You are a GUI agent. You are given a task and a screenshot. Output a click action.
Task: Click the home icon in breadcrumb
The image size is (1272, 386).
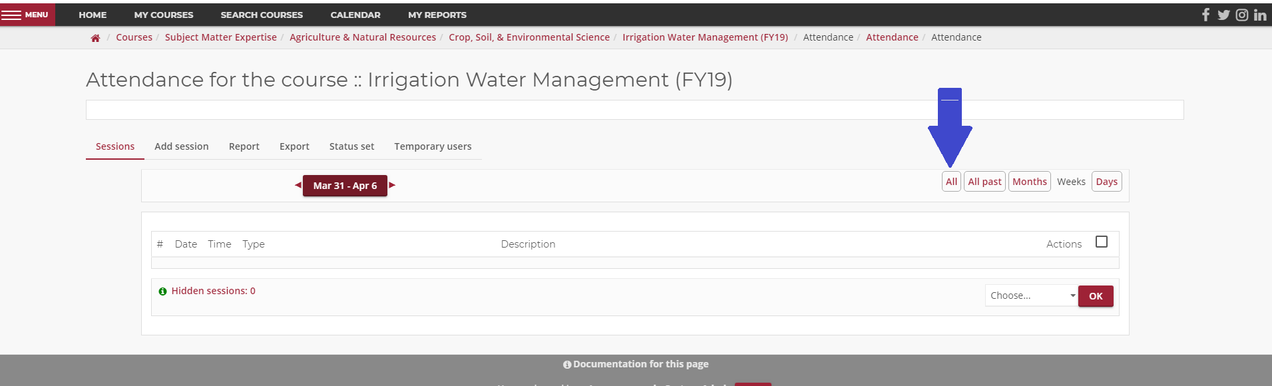(x=95, y=38)
